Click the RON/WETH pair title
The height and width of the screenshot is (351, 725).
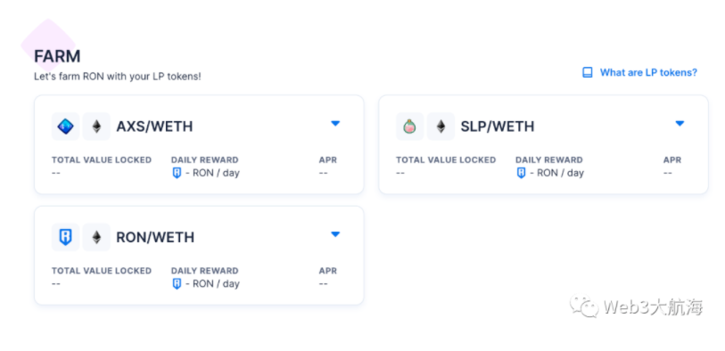[155, 237]
